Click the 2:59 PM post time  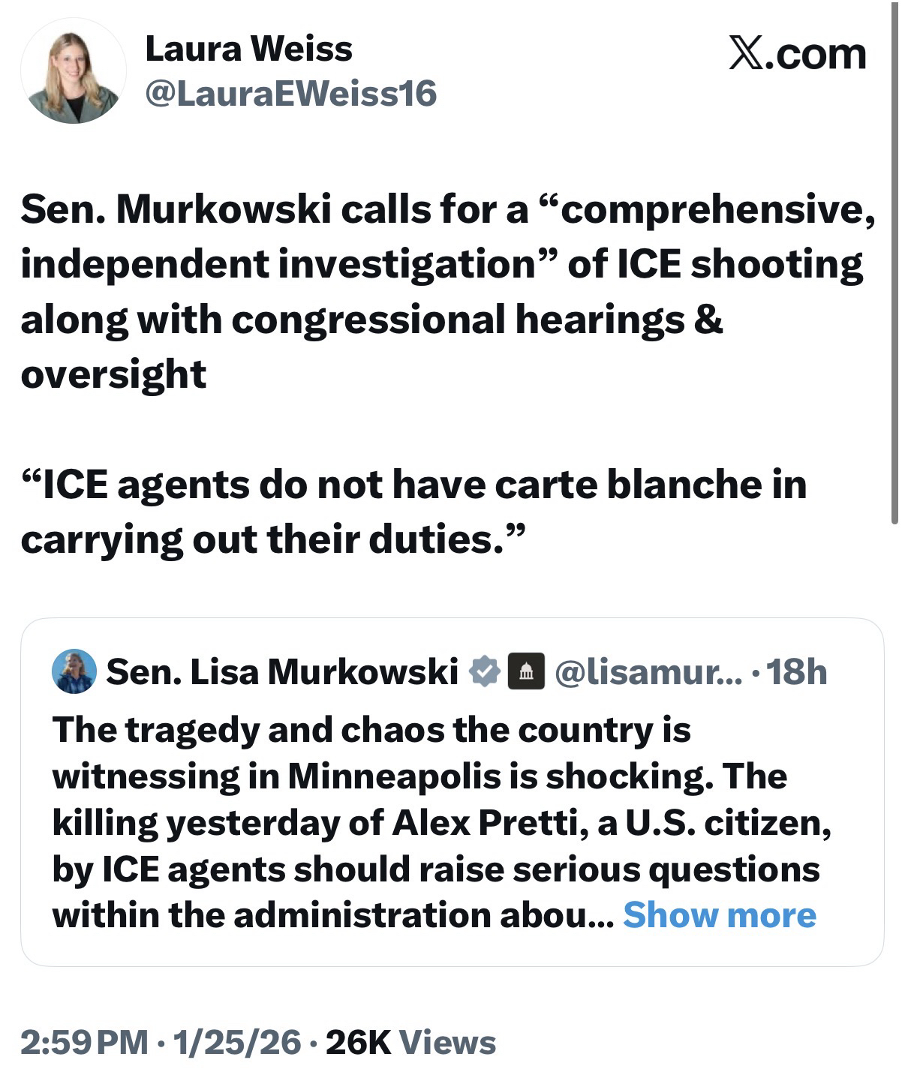click(84, 1042)
